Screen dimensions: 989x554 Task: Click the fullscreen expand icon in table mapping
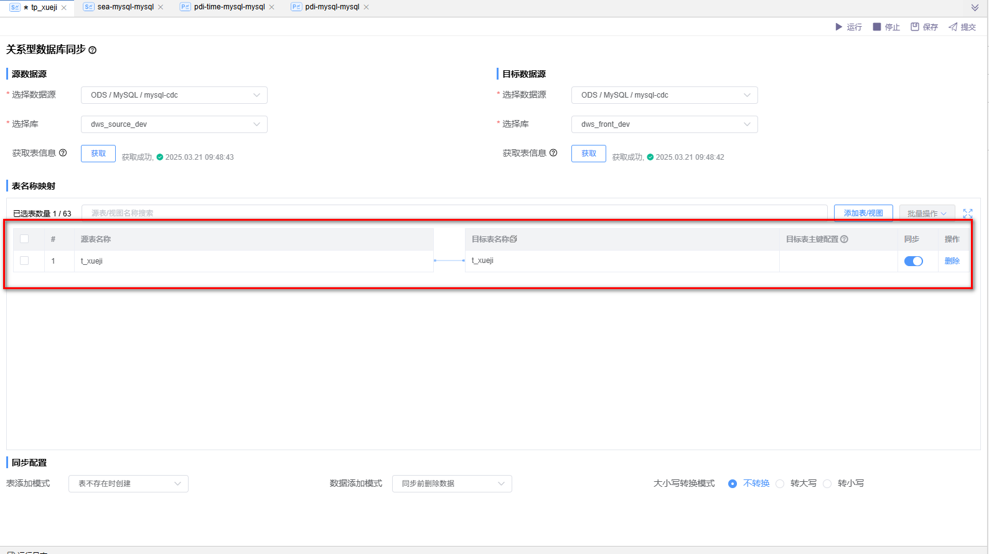pyautogui.click(x=968, y=213)
